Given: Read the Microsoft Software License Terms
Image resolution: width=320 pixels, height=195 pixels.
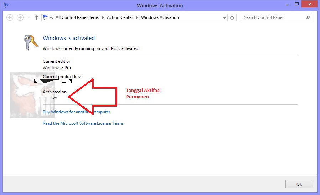Looking at the screenshot, I should click(83, 123).
